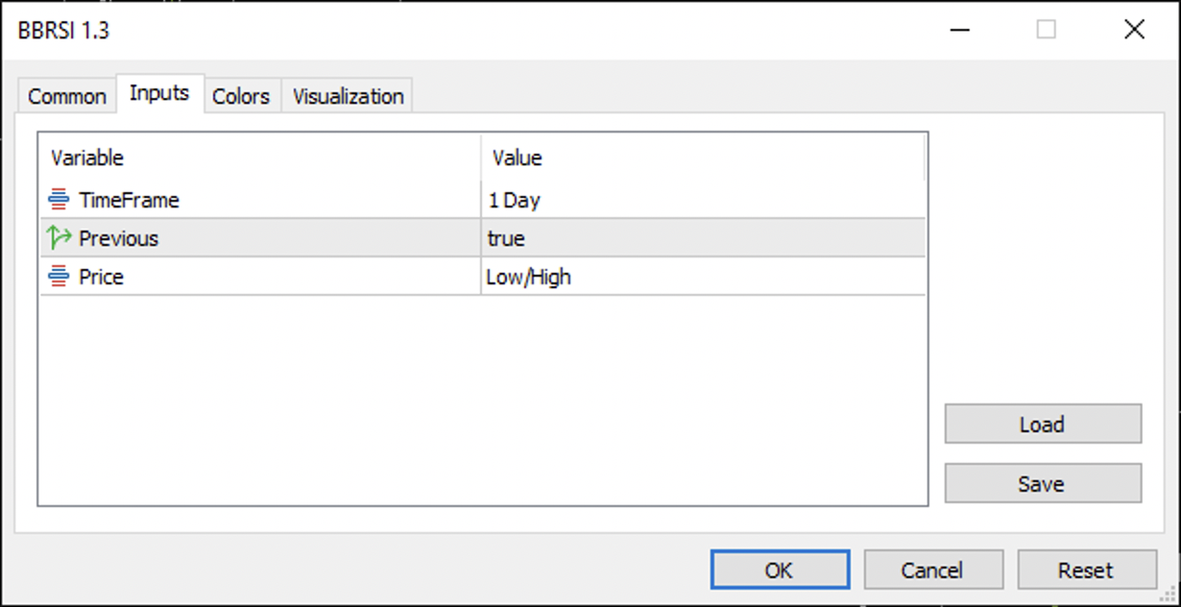Click the Price variable's list icon
Image resolution: width=1181 pixels, height=607 pixels.
[x=60, y=277]
